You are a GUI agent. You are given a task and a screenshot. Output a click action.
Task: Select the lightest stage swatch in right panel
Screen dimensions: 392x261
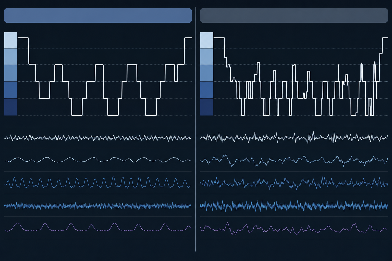[207, 40]
